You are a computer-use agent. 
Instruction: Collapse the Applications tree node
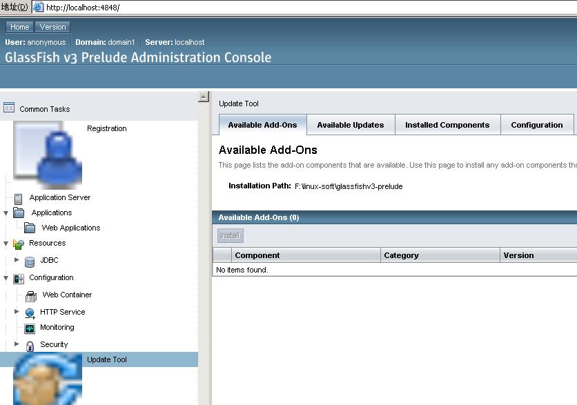(6, 213)
